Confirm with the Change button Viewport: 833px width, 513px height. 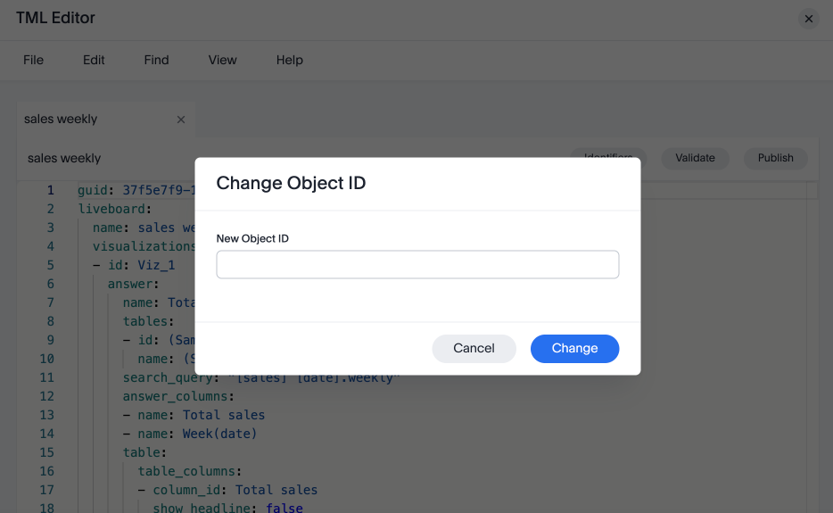pos(574,348)
